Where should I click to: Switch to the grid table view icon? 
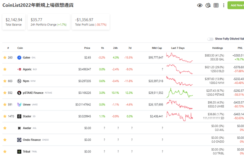click(216, 5)
